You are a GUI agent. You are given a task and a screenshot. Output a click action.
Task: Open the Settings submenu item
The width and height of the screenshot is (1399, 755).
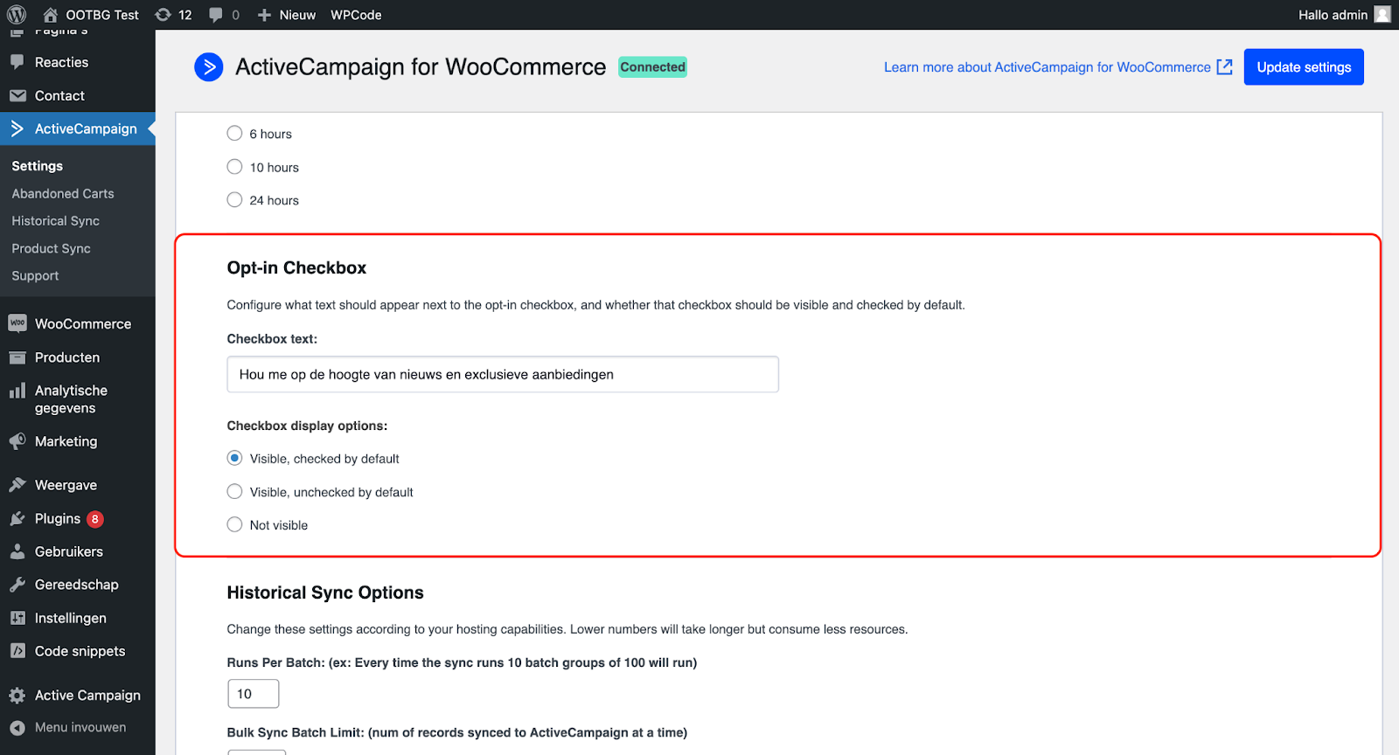38,166
